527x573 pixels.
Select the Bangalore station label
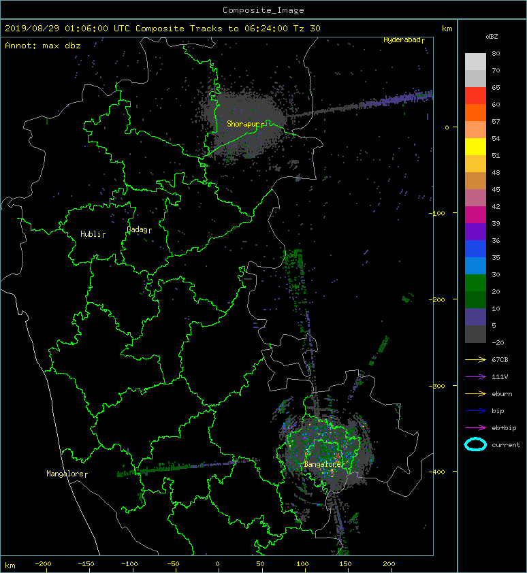point(324,464)
